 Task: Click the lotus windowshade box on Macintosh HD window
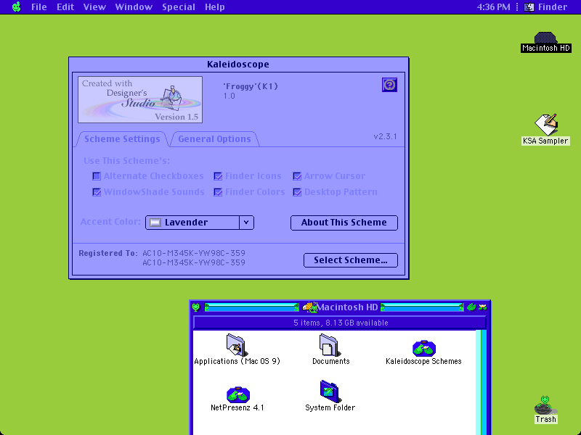[482, 307]
